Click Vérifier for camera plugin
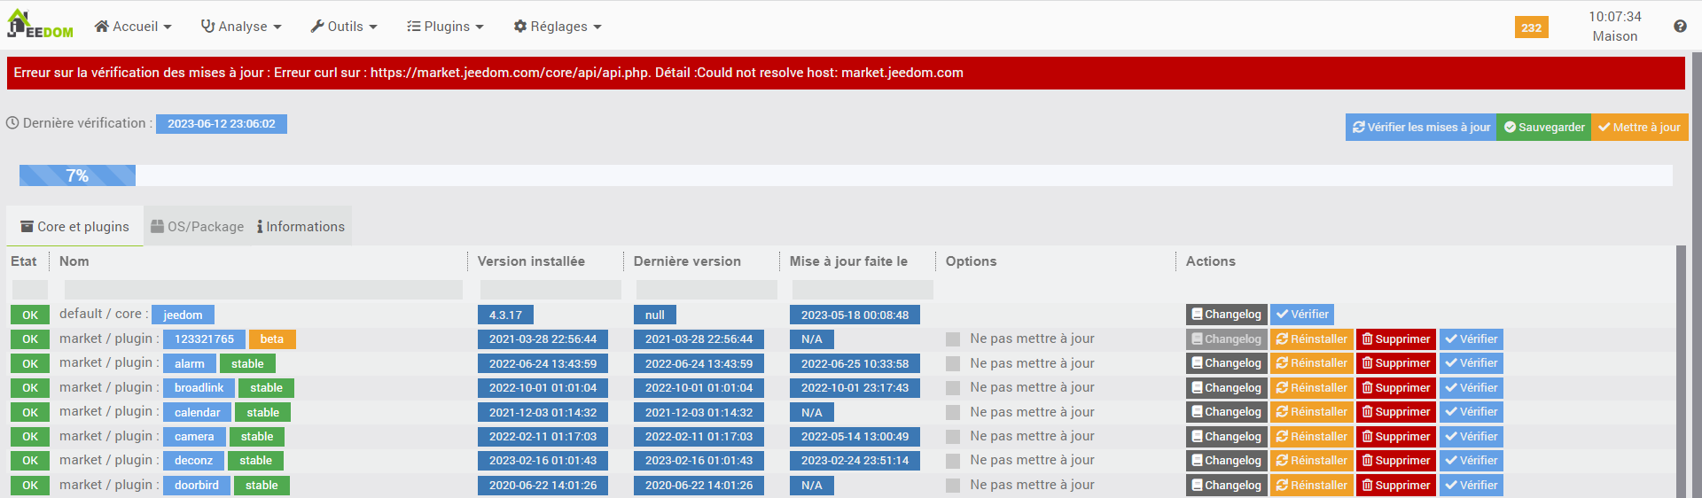Image resolution: width=1702 pixels, height=498 pixels. [x=1472, y=437]
